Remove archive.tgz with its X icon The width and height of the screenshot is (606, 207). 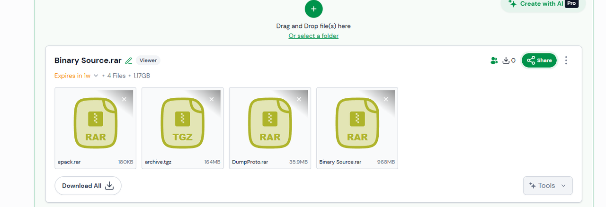[x=212, y=99]
